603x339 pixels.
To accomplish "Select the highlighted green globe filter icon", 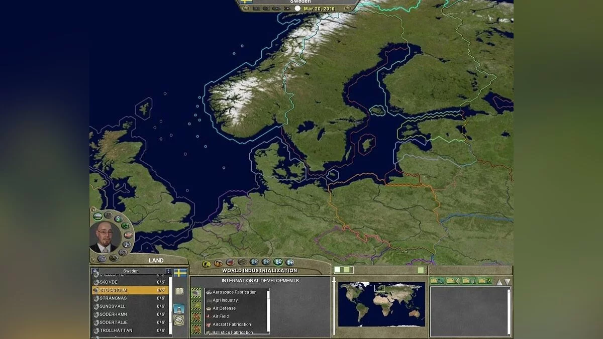I will (x=278, y=262).
